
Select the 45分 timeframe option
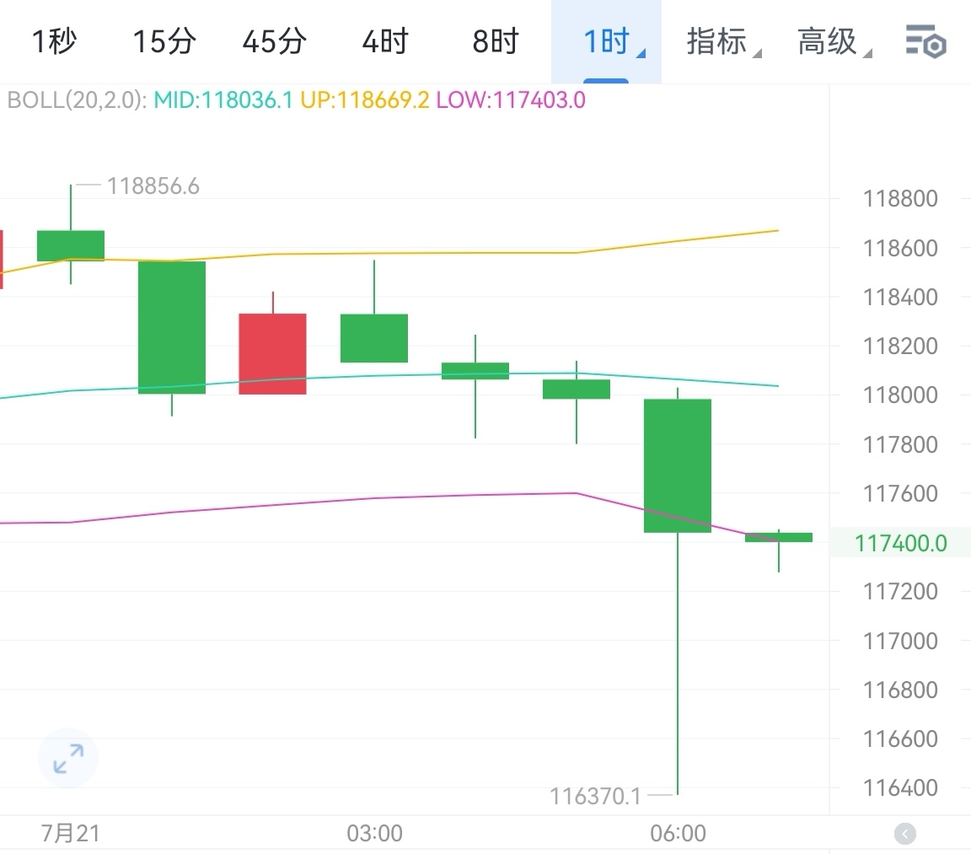click(x=273, y=41)
